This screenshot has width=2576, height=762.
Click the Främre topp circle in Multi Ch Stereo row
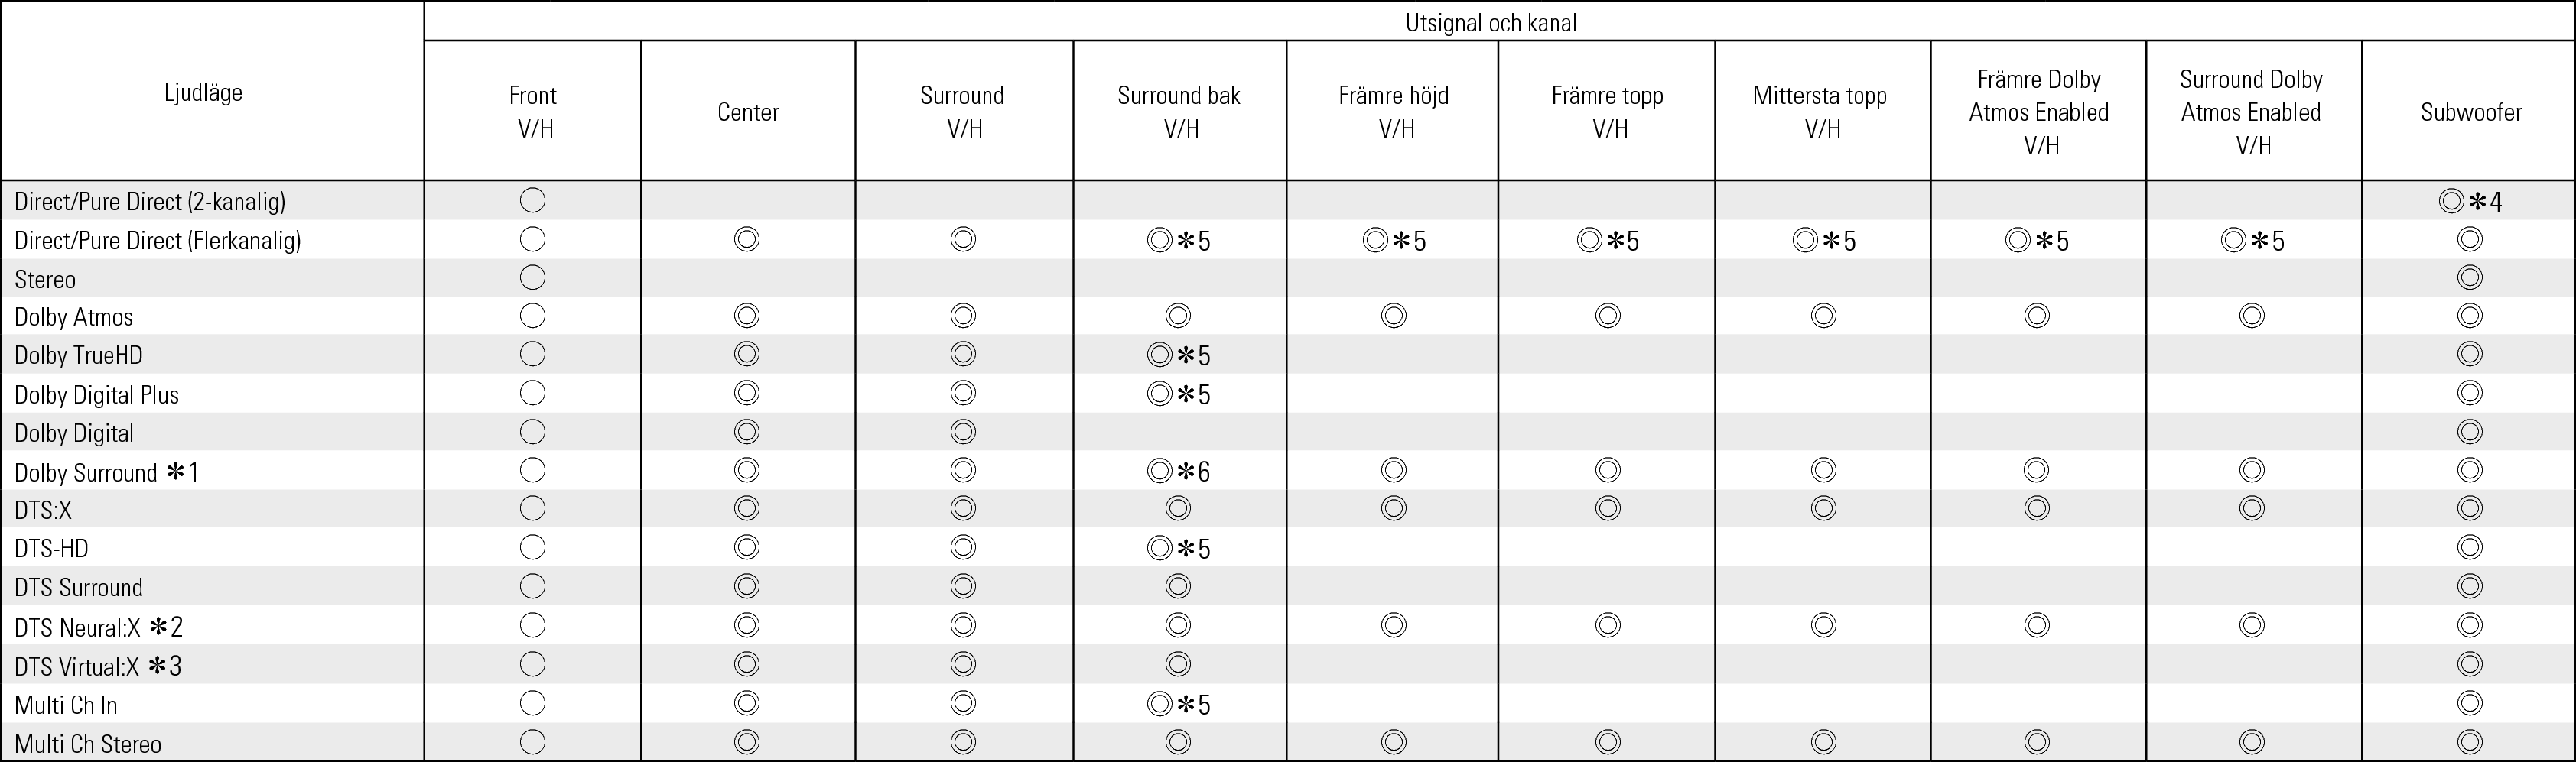tap(1608, 742)
